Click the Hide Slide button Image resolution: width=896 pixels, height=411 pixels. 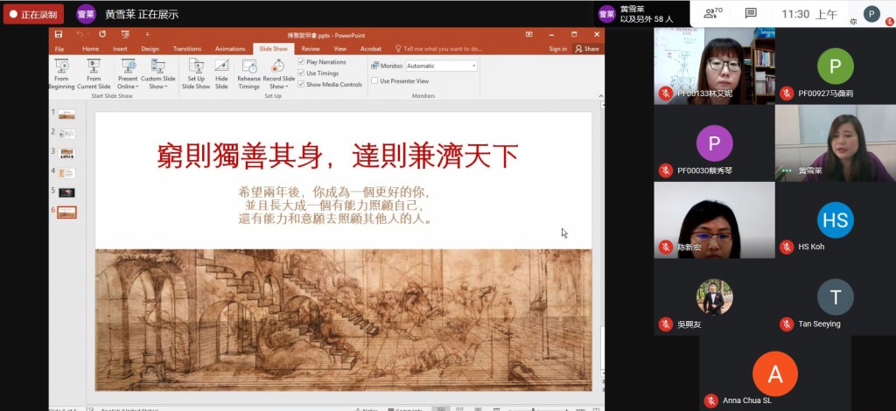coord(221,74)
